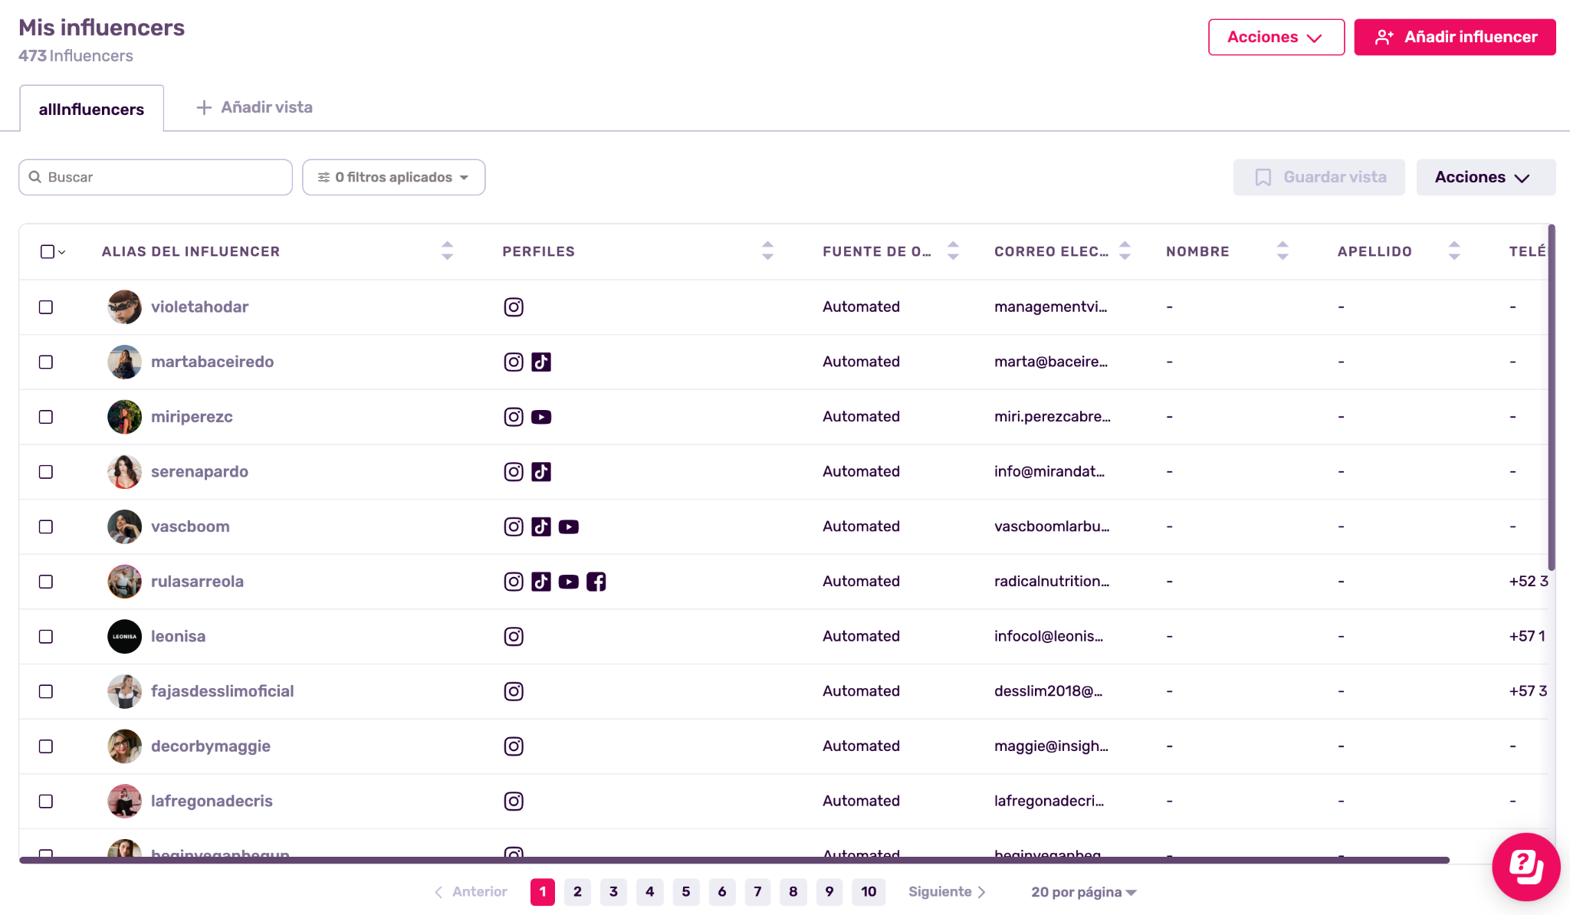Click the Añadir influencer button
This screenshot has width=1570, height=915.
[1454, 37]
